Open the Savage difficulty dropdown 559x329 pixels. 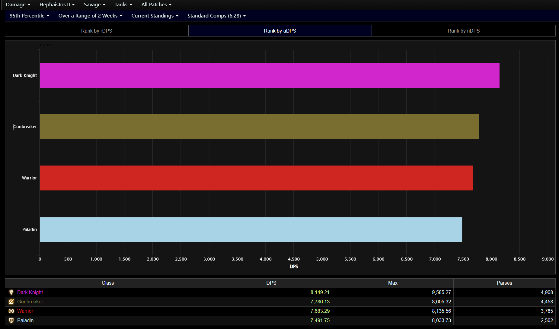tap(94, 5)
